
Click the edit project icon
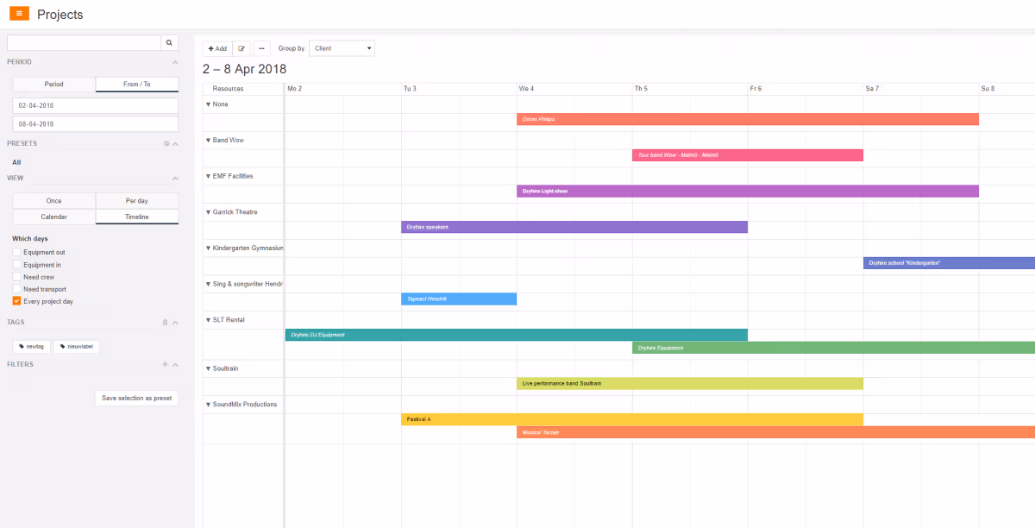coord(241,48)
